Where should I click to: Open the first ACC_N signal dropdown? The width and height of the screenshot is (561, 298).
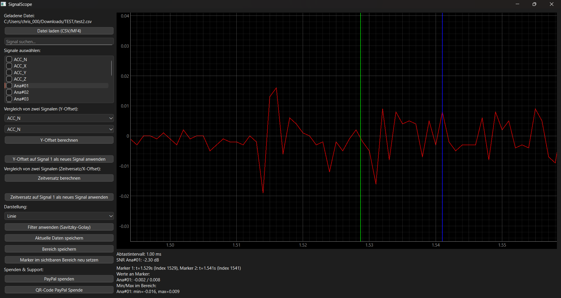(x=59, y=118)
